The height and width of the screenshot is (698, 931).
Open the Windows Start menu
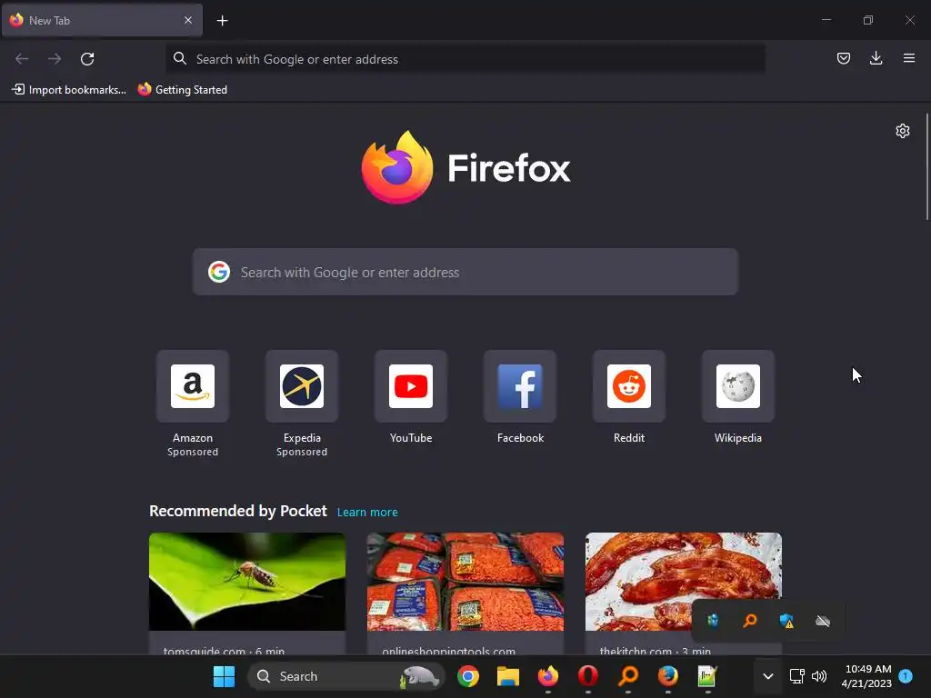pos(224,676)
